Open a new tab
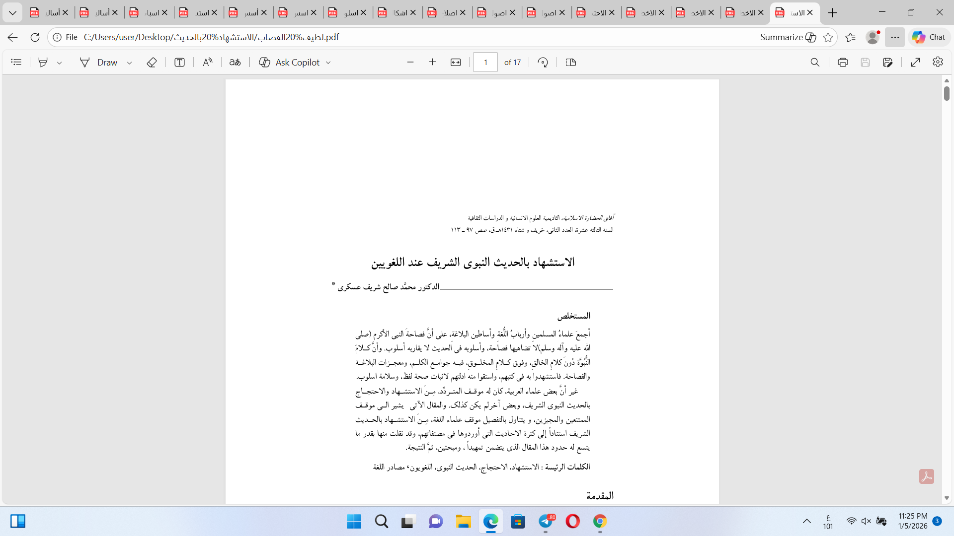This screenshot has height=536, width=954. click(x=833, y=13)
